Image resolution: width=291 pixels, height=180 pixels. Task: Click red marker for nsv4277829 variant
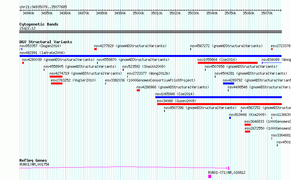click(95, 49)
